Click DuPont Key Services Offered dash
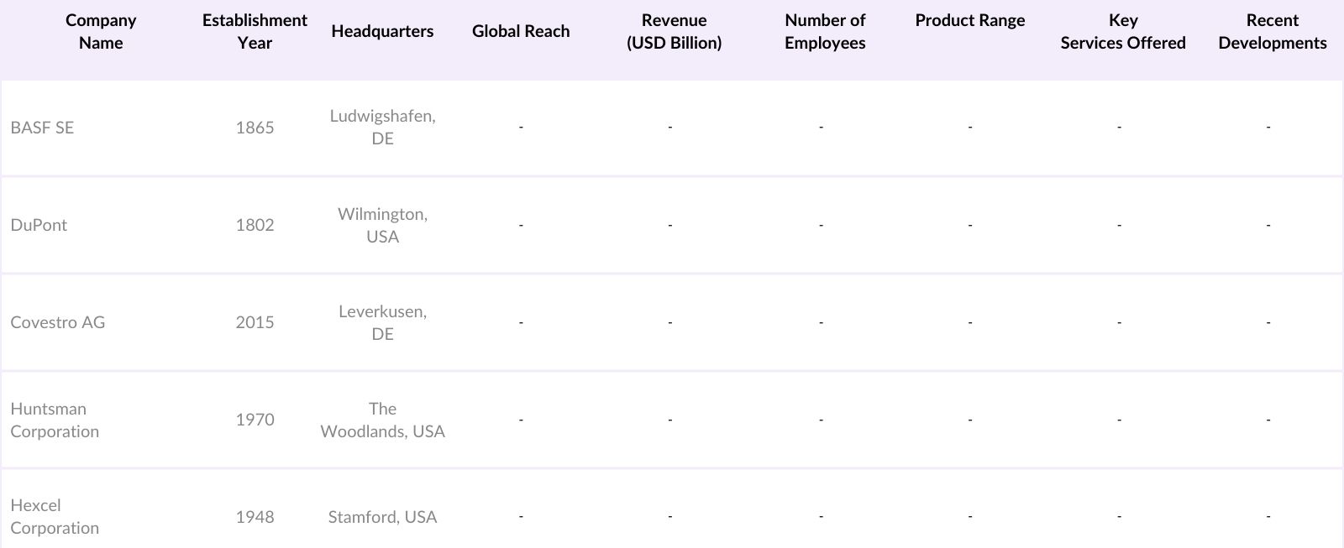1344x548 pixels. (x=1119, y=225)
